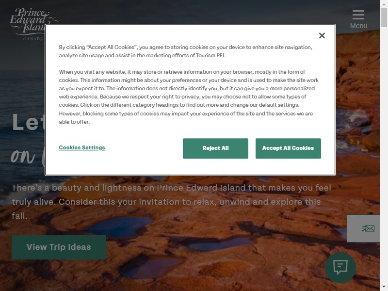
Task: Select the Reject All button
Action: click(x=215, y=148)
